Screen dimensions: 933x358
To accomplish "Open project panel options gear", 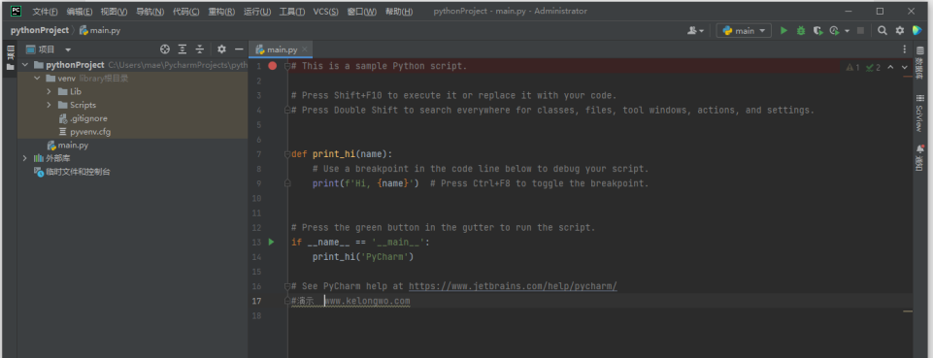I will tap(221, 49).
